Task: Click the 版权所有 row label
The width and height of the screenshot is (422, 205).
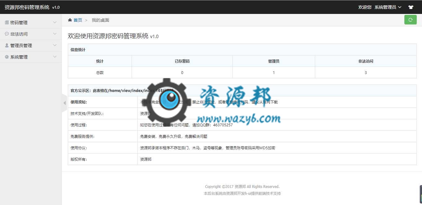Action: tap(79, 159)
